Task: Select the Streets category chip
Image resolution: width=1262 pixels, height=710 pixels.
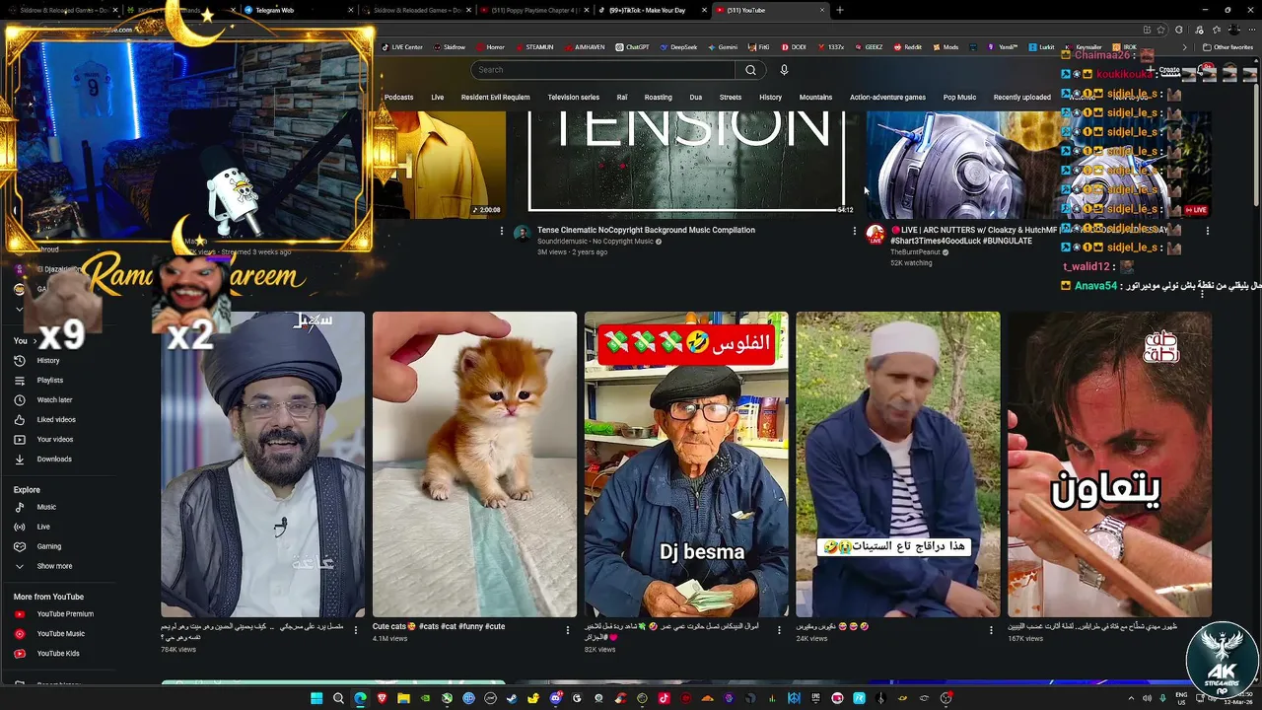Action: (731, 98)
